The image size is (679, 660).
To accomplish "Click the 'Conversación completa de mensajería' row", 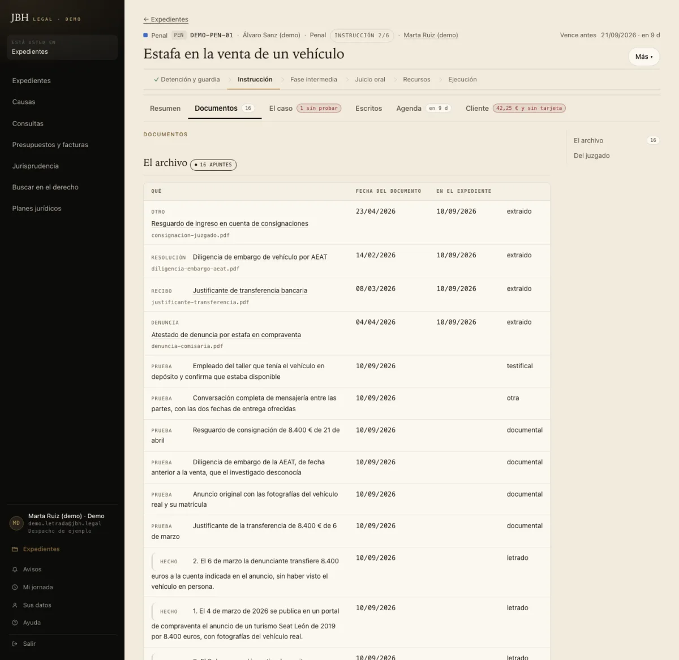I will tap(346, 404).
